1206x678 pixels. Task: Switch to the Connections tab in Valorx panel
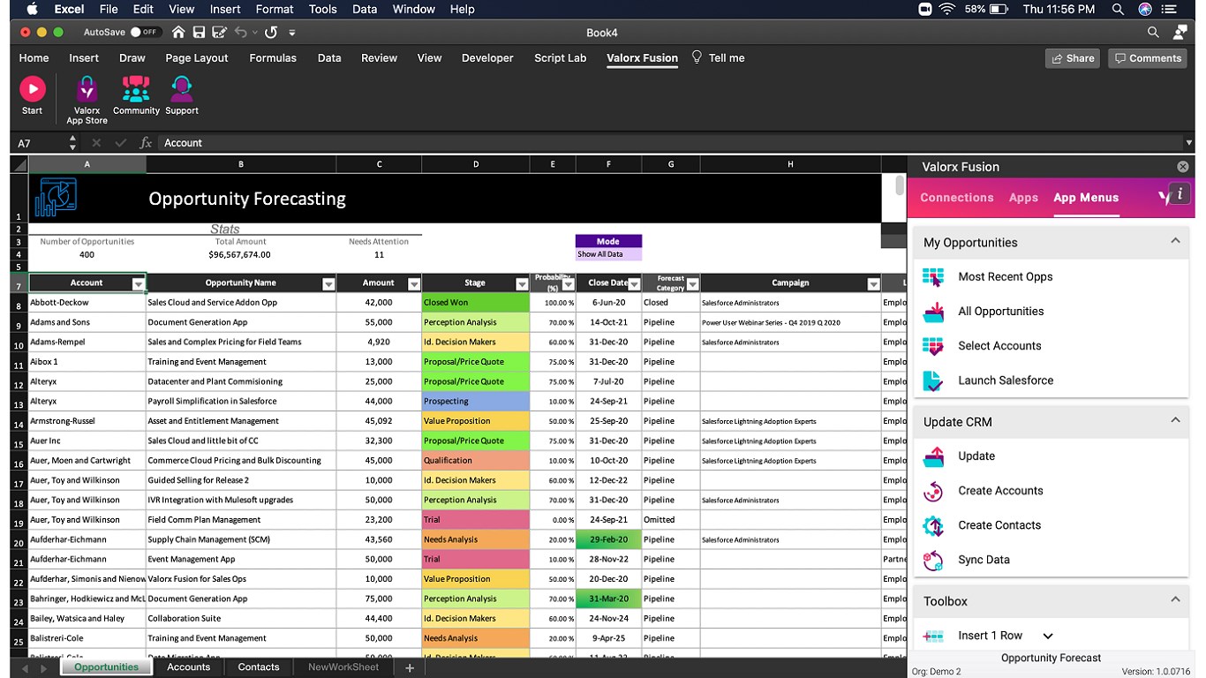click(957, 198)
